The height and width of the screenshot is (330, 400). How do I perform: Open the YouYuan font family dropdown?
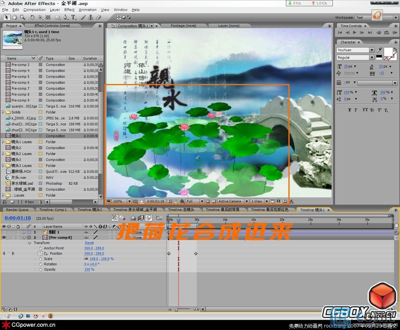[x=372, y=50]
